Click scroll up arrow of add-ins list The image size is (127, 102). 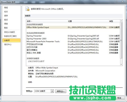[x=121, y=21]
